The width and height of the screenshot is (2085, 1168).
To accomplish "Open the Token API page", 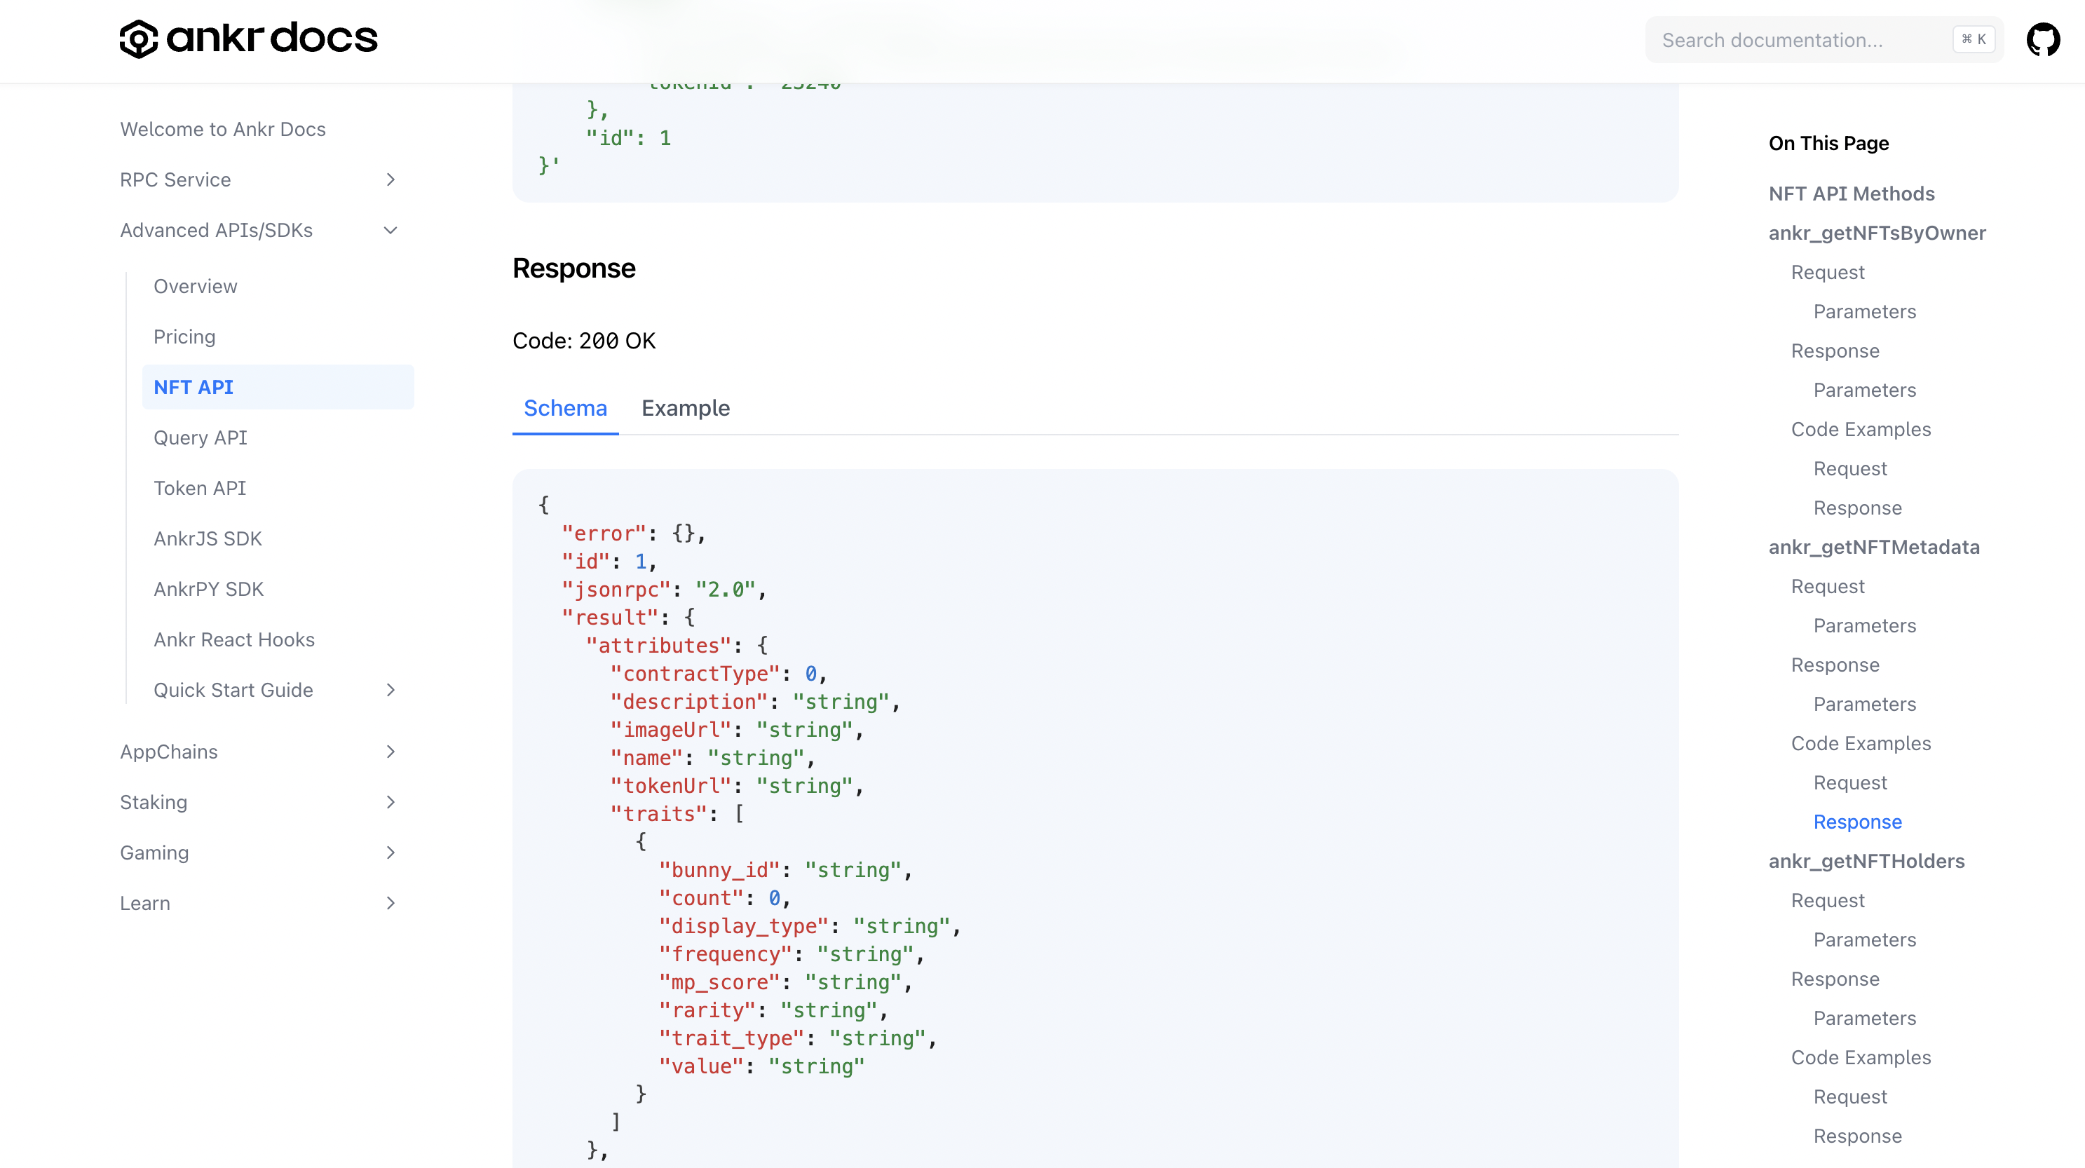I will tap(199, 487).
